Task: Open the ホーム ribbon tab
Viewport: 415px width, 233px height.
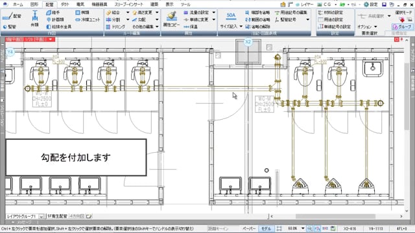Action: click(18, 5)
